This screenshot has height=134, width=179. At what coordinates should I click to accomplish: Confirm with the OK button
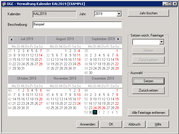111,124
